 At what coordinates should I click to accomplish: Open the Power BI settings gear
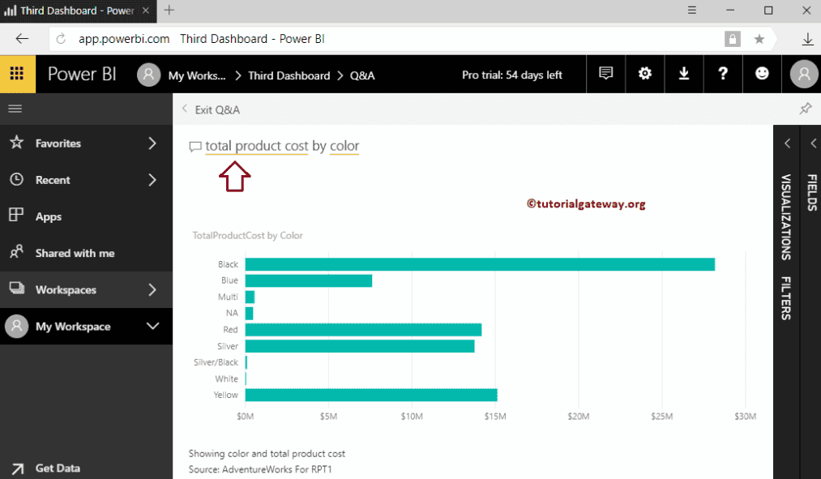click(x=644, y=74)
